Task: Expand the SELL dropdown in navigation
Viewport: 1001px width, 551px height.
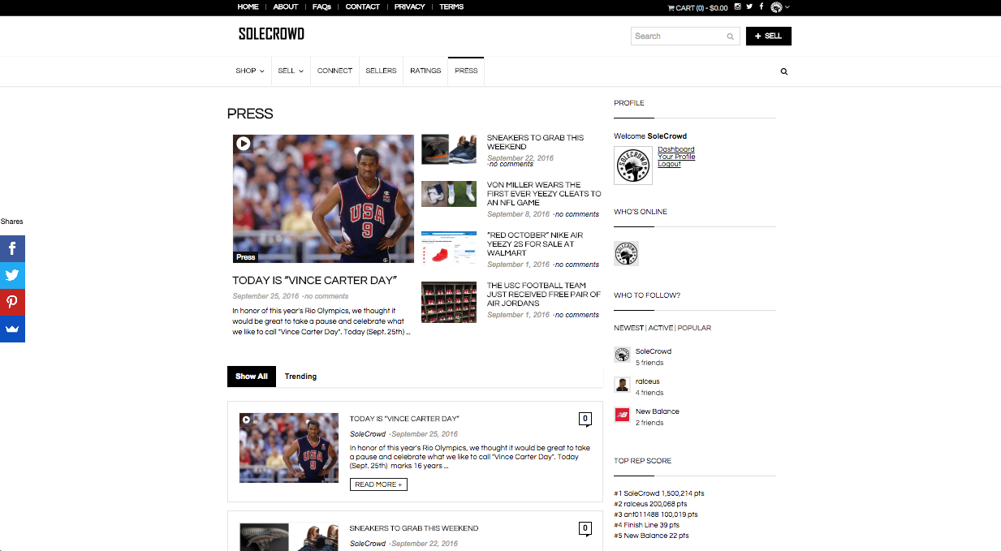Action: tap(291, 71)
